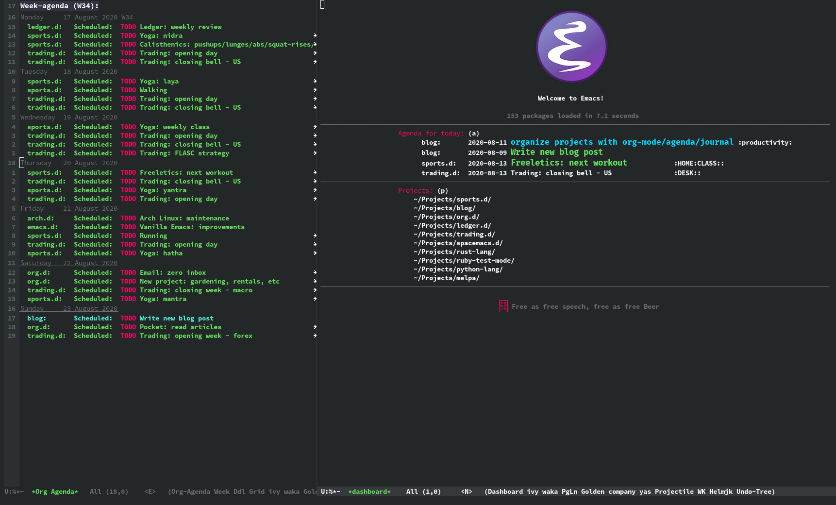Open the "Projects:" dashboard section heading

(x=415, y=190)
